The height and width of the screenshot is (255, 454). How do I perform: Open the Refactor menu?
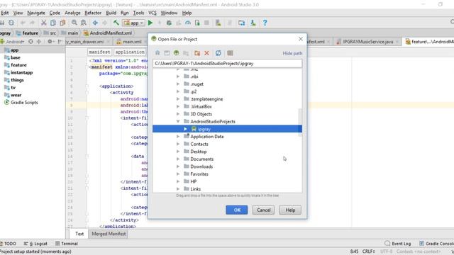pos(93,13)
